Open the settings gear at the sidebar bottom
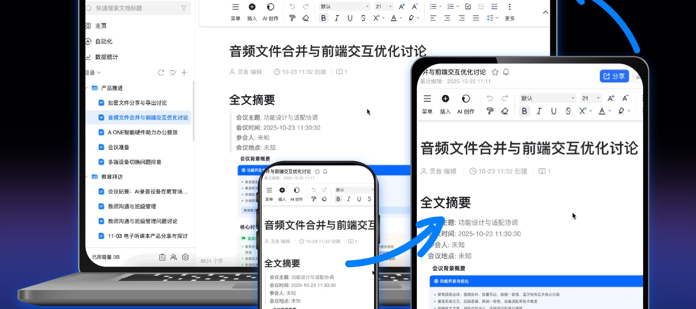Viewport: 696px width, 309px height. [x=185, y=257]
